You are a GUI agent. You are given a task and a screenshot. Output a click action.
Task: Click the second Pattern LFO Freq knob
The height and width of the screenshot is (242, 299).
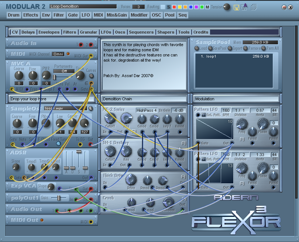pyautogui.click(x=242, y=168)
